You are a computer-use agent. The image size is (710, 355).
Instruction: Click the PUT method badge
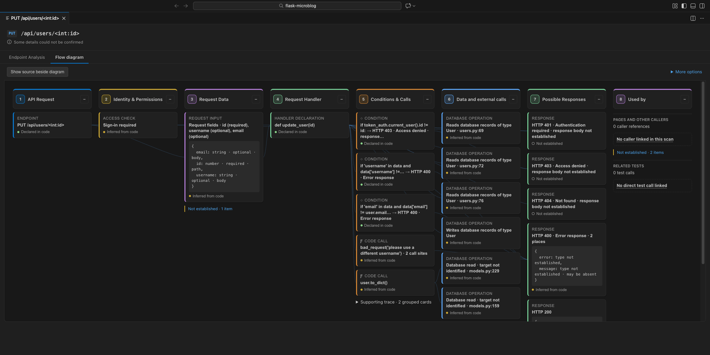click(x=12, y=34)
